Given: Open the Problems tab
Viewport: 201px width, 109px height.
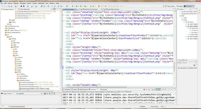Looking at the screenshot, I should click(x=67, y=89).
